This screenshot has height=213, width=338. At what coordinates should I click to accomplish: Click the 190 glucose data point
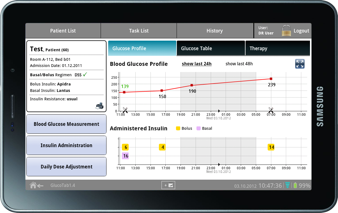192,85
